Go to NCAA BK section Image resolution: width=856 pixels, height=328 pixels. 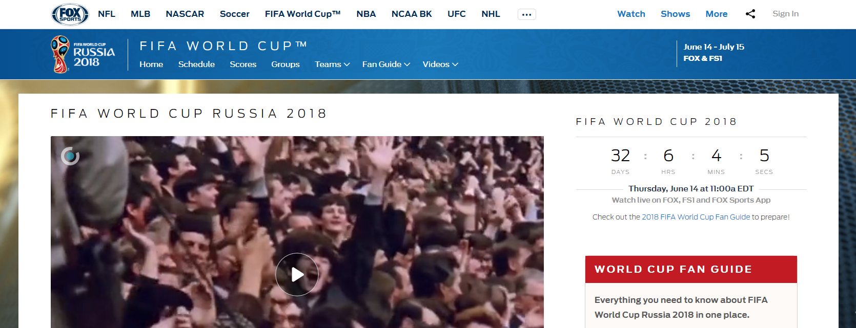[412, 14]
